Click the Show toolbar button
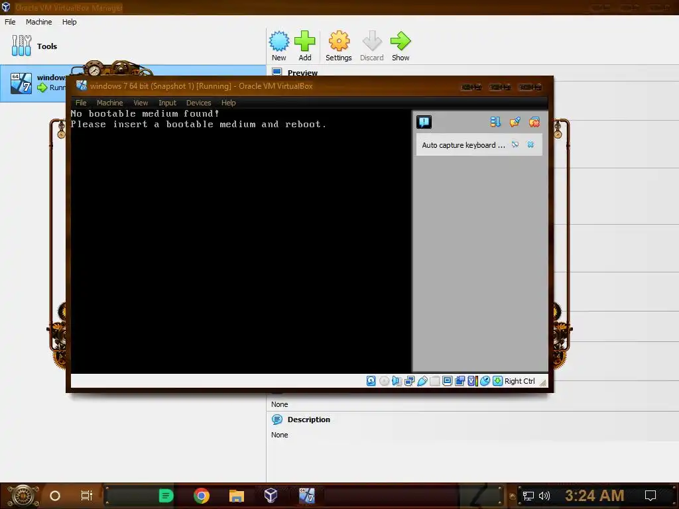 coord(401,46)
